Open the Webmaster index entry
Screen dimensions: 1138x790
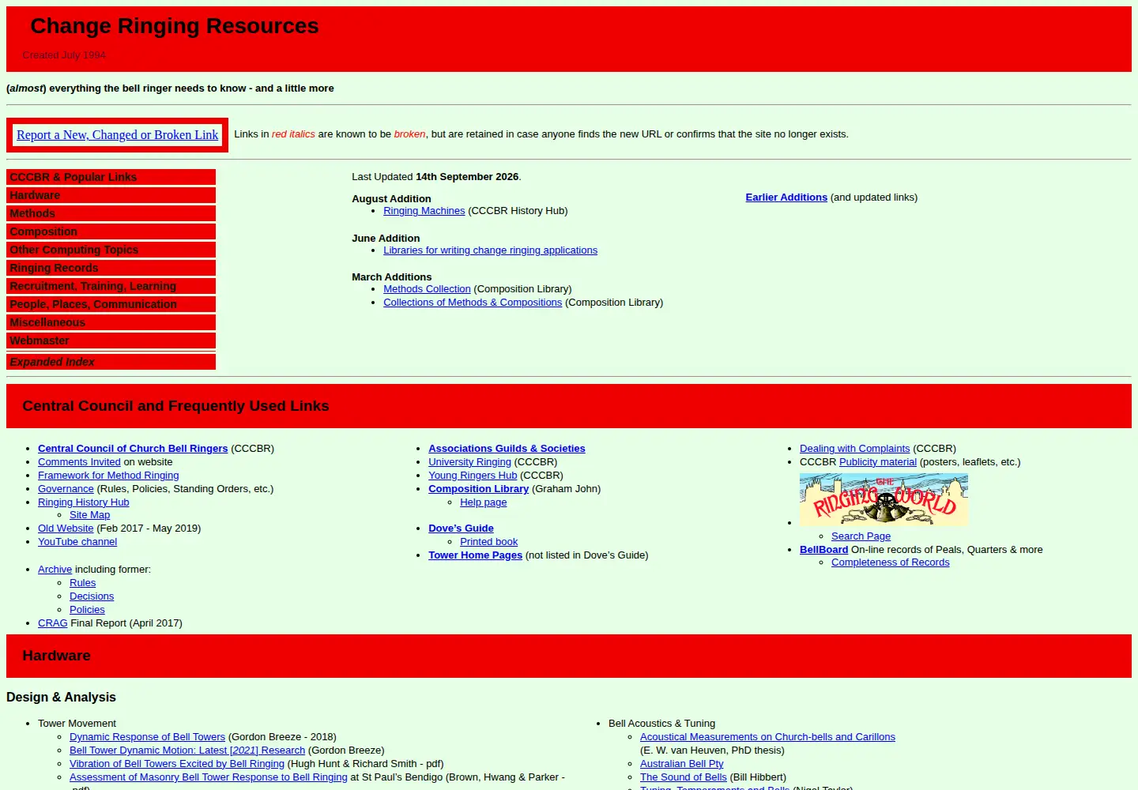(x=111, y=340)
